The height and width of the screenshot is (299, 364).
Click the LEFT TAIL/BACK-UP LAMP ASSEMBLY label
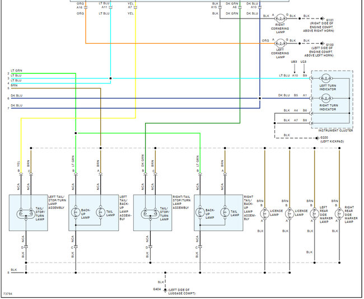pyautogui.click(x=125, y=208)
